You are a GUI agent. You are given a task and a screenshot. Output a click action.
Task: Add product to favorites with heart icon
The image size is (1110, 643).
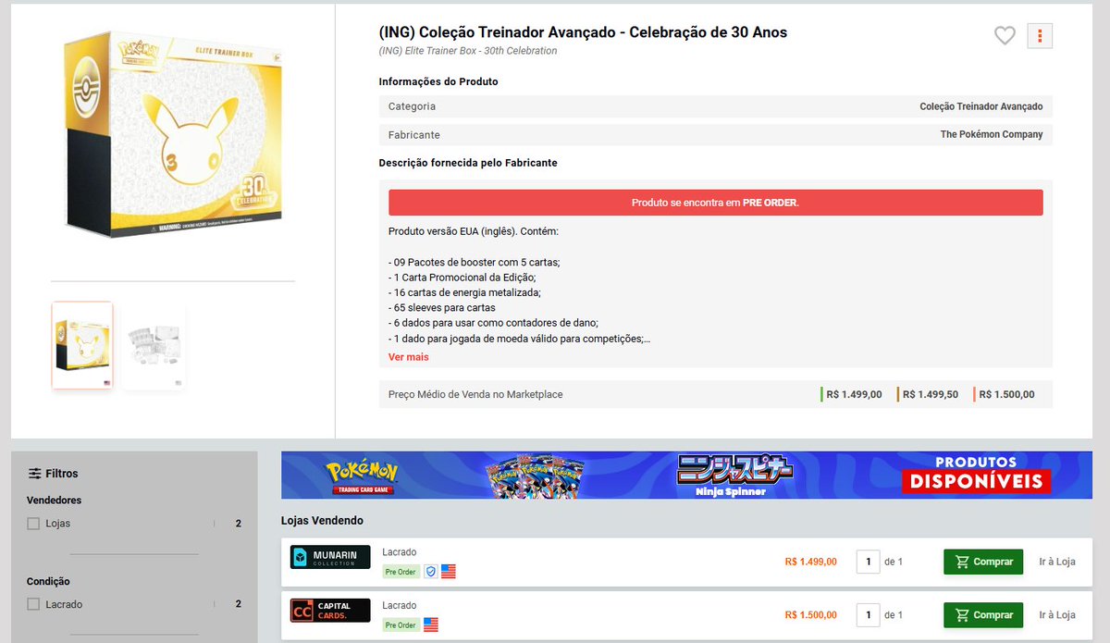click(1005, 36)
